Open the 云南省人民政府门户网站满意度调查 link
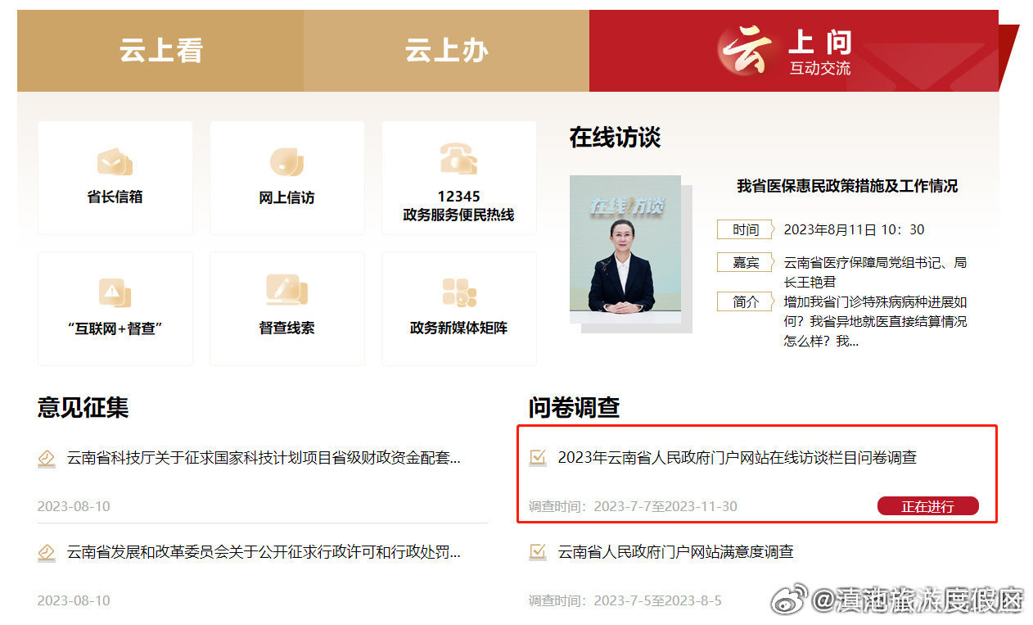Viewport: 1033px width, 625px height. pos(675,552)
